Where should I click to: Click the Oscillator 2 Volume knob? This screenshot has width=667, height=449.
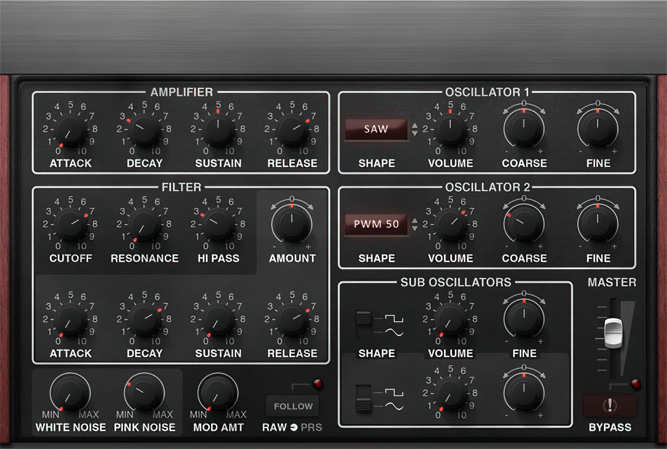click(x=450, y=224)
